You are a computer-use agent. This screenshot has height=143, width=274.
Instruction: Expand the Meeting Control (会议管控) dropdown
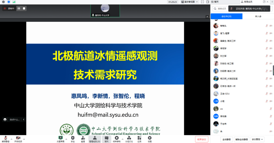coord(257,139)
